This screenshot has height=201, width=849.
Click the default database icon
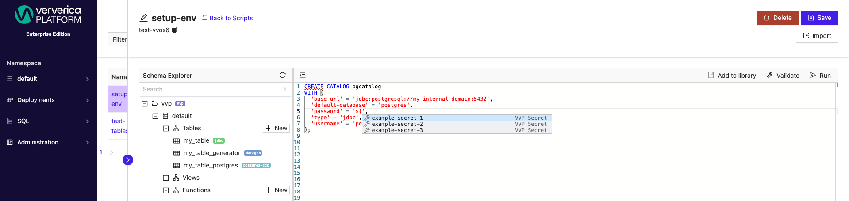click(165, 116)
